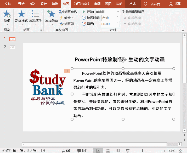Image resolution: width=187 pixels, height=153 pixels.
Task: Go to previous slide arrow
Action: (x=184, y=135)
